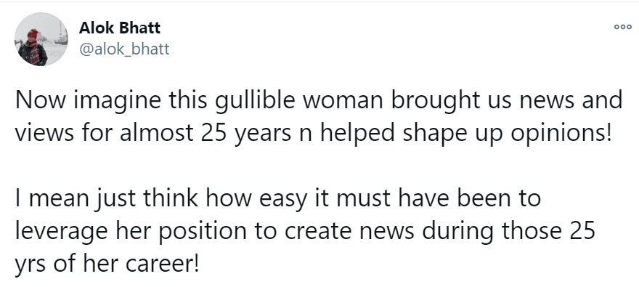Open the tweet's three-dot more options menu
The height and width of the screenshot is (287, 639).
coord(623,27)
